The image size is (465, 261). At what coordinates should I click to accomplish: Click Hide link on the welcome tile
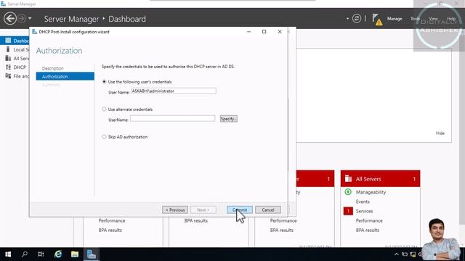tap(440, 133)
